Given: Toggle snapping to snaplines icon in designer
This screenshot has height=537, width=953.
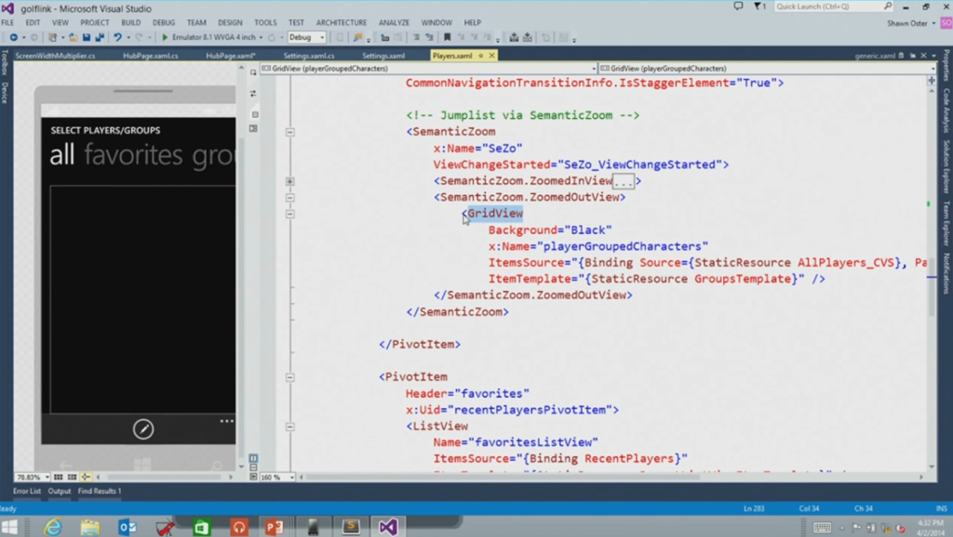Looking at the screenshot, I should [x=86, y=477].
